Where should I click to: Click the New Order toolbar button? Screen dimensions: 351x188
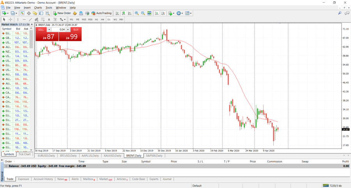[62, 13]
